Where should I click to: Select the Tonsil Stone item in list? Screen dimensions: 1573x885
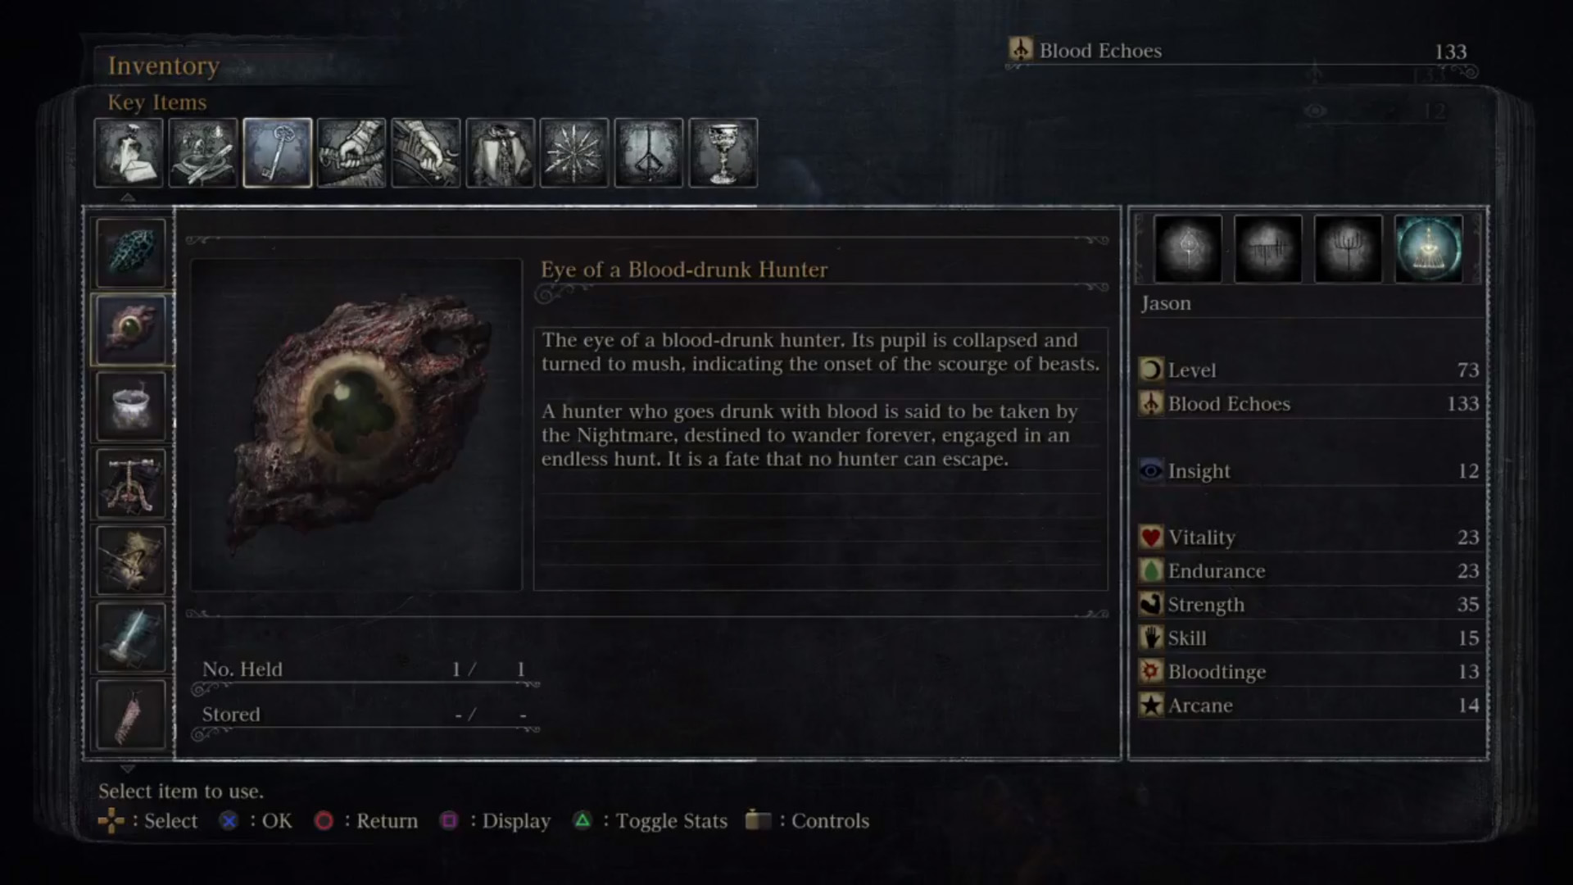(131, 252)
